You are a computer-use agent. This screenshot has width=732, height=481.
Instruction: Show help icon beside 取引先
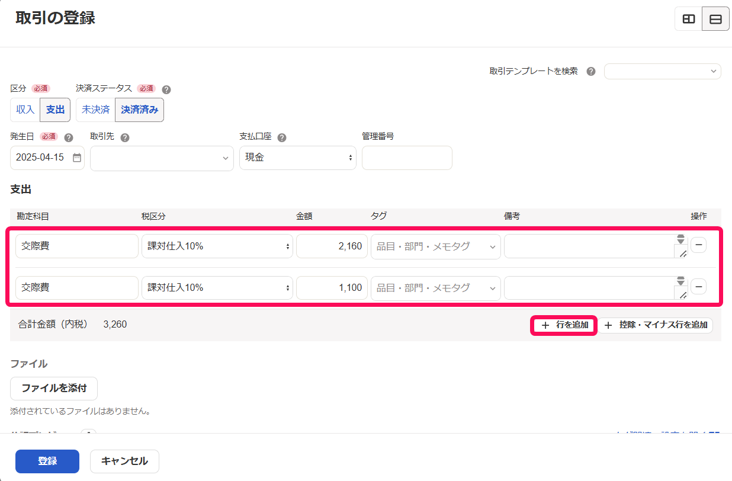[x=125, y=137]
